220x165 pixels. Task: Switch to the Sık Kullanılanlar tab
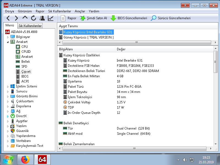point(30,26)
